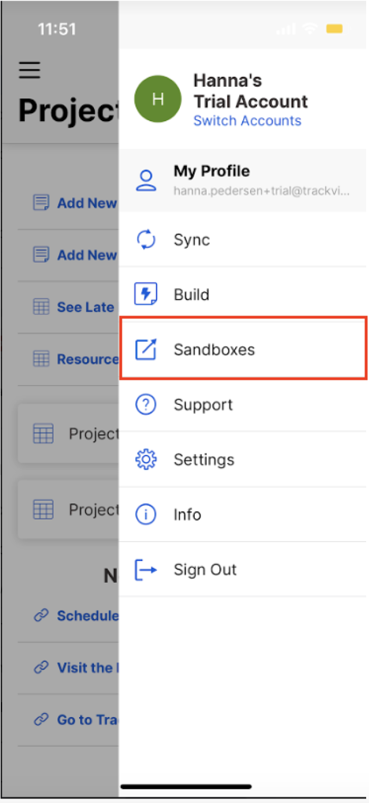Open the Support menu item
Screen dimensions: 369x803
pos(203,404)
